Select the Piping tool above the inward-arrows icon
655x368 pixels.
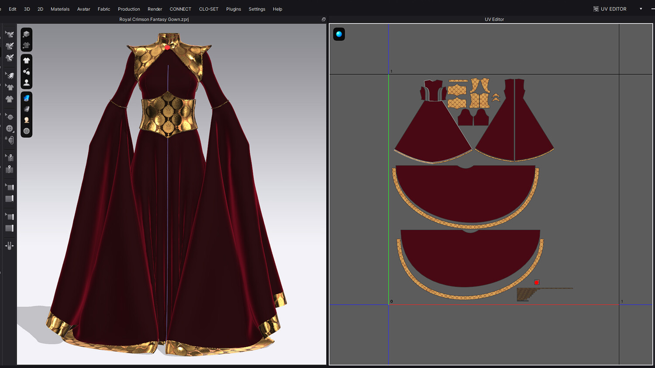tap(9, 228)
